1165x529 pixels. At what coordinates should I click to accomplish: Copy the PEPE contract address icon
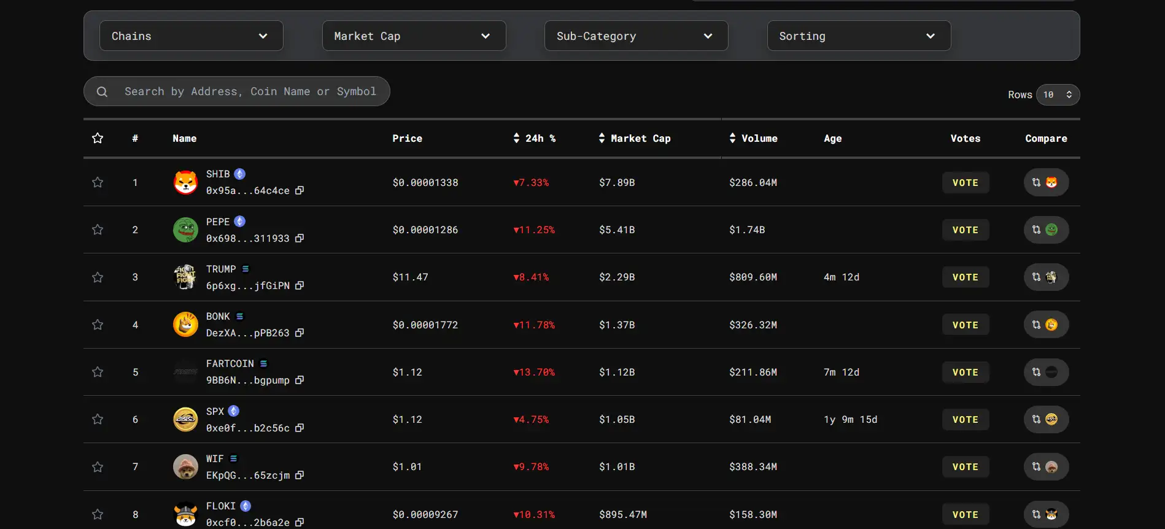pos(300,238)
